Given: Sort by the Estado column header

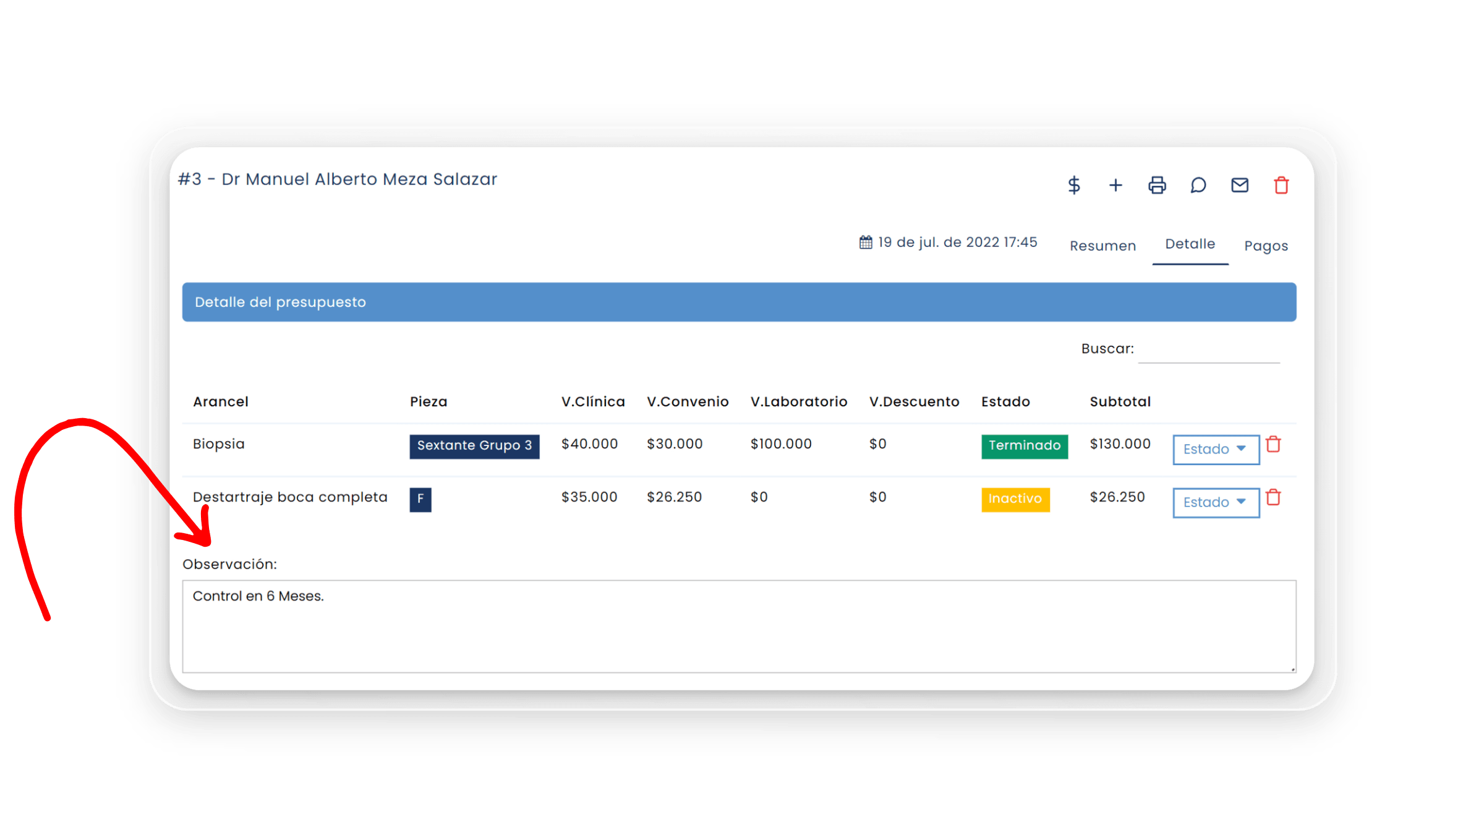Looking at the screenshot, I should (x=1005, y=401).
